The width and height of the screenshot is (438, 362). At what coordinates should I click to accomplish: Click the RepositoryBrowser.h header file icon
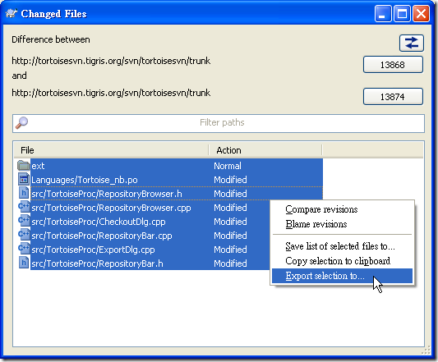tap(24, 193)
